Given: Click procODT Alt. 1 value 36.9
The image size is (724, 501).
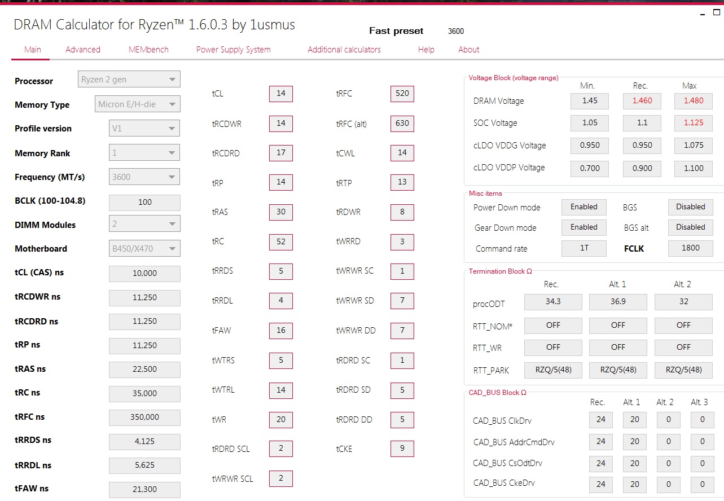Looking at the screenshot, I should (x=618, y=302).
